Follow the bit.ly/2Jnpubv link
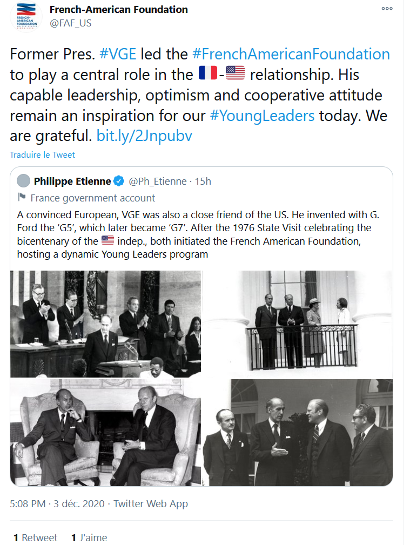The image size is (410, 545). pyautogui.click(x=144, y=136)
